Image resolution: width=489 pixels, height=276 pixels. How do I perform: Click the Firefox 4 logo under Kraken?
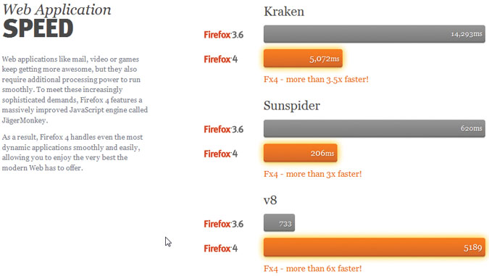tap(220, 59)
